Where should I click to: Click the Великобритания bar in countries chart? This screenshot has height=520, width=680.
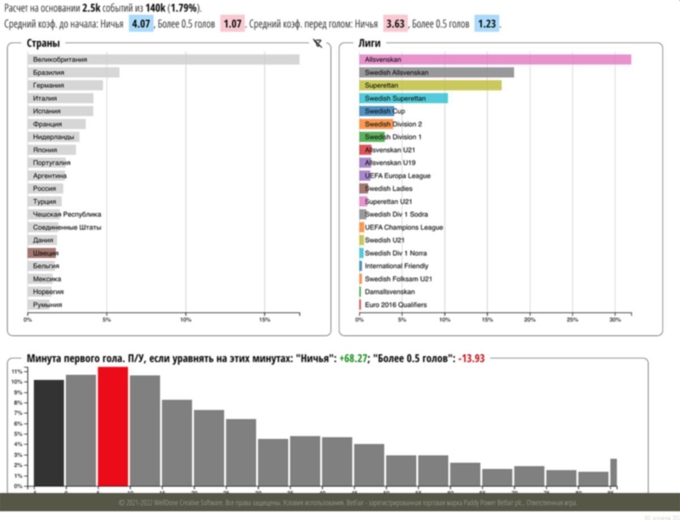pyautogui.click(x=163, y=60)
